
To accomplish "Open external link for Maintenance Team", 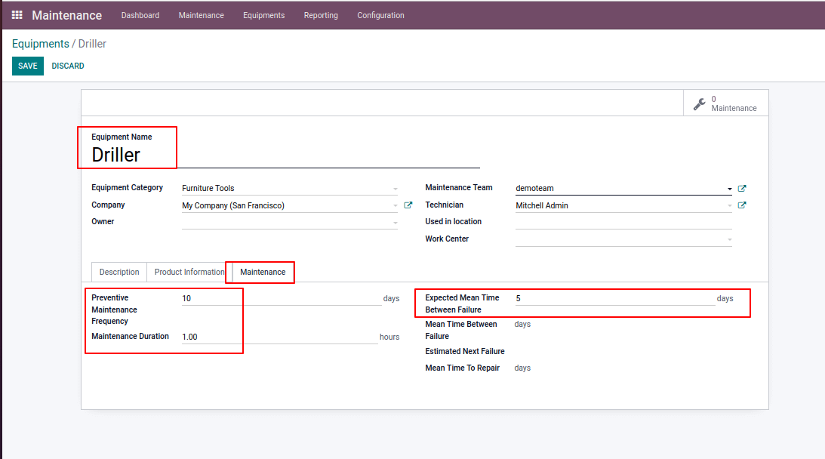I will [x=742, y=189].
